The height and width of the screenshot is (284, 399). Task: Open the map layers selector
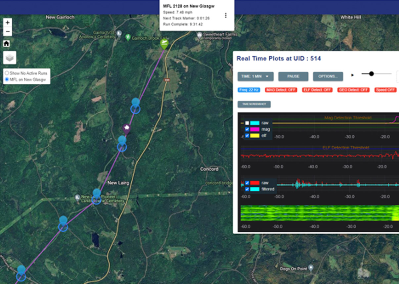pyautogui.click(x=10, y=58)
